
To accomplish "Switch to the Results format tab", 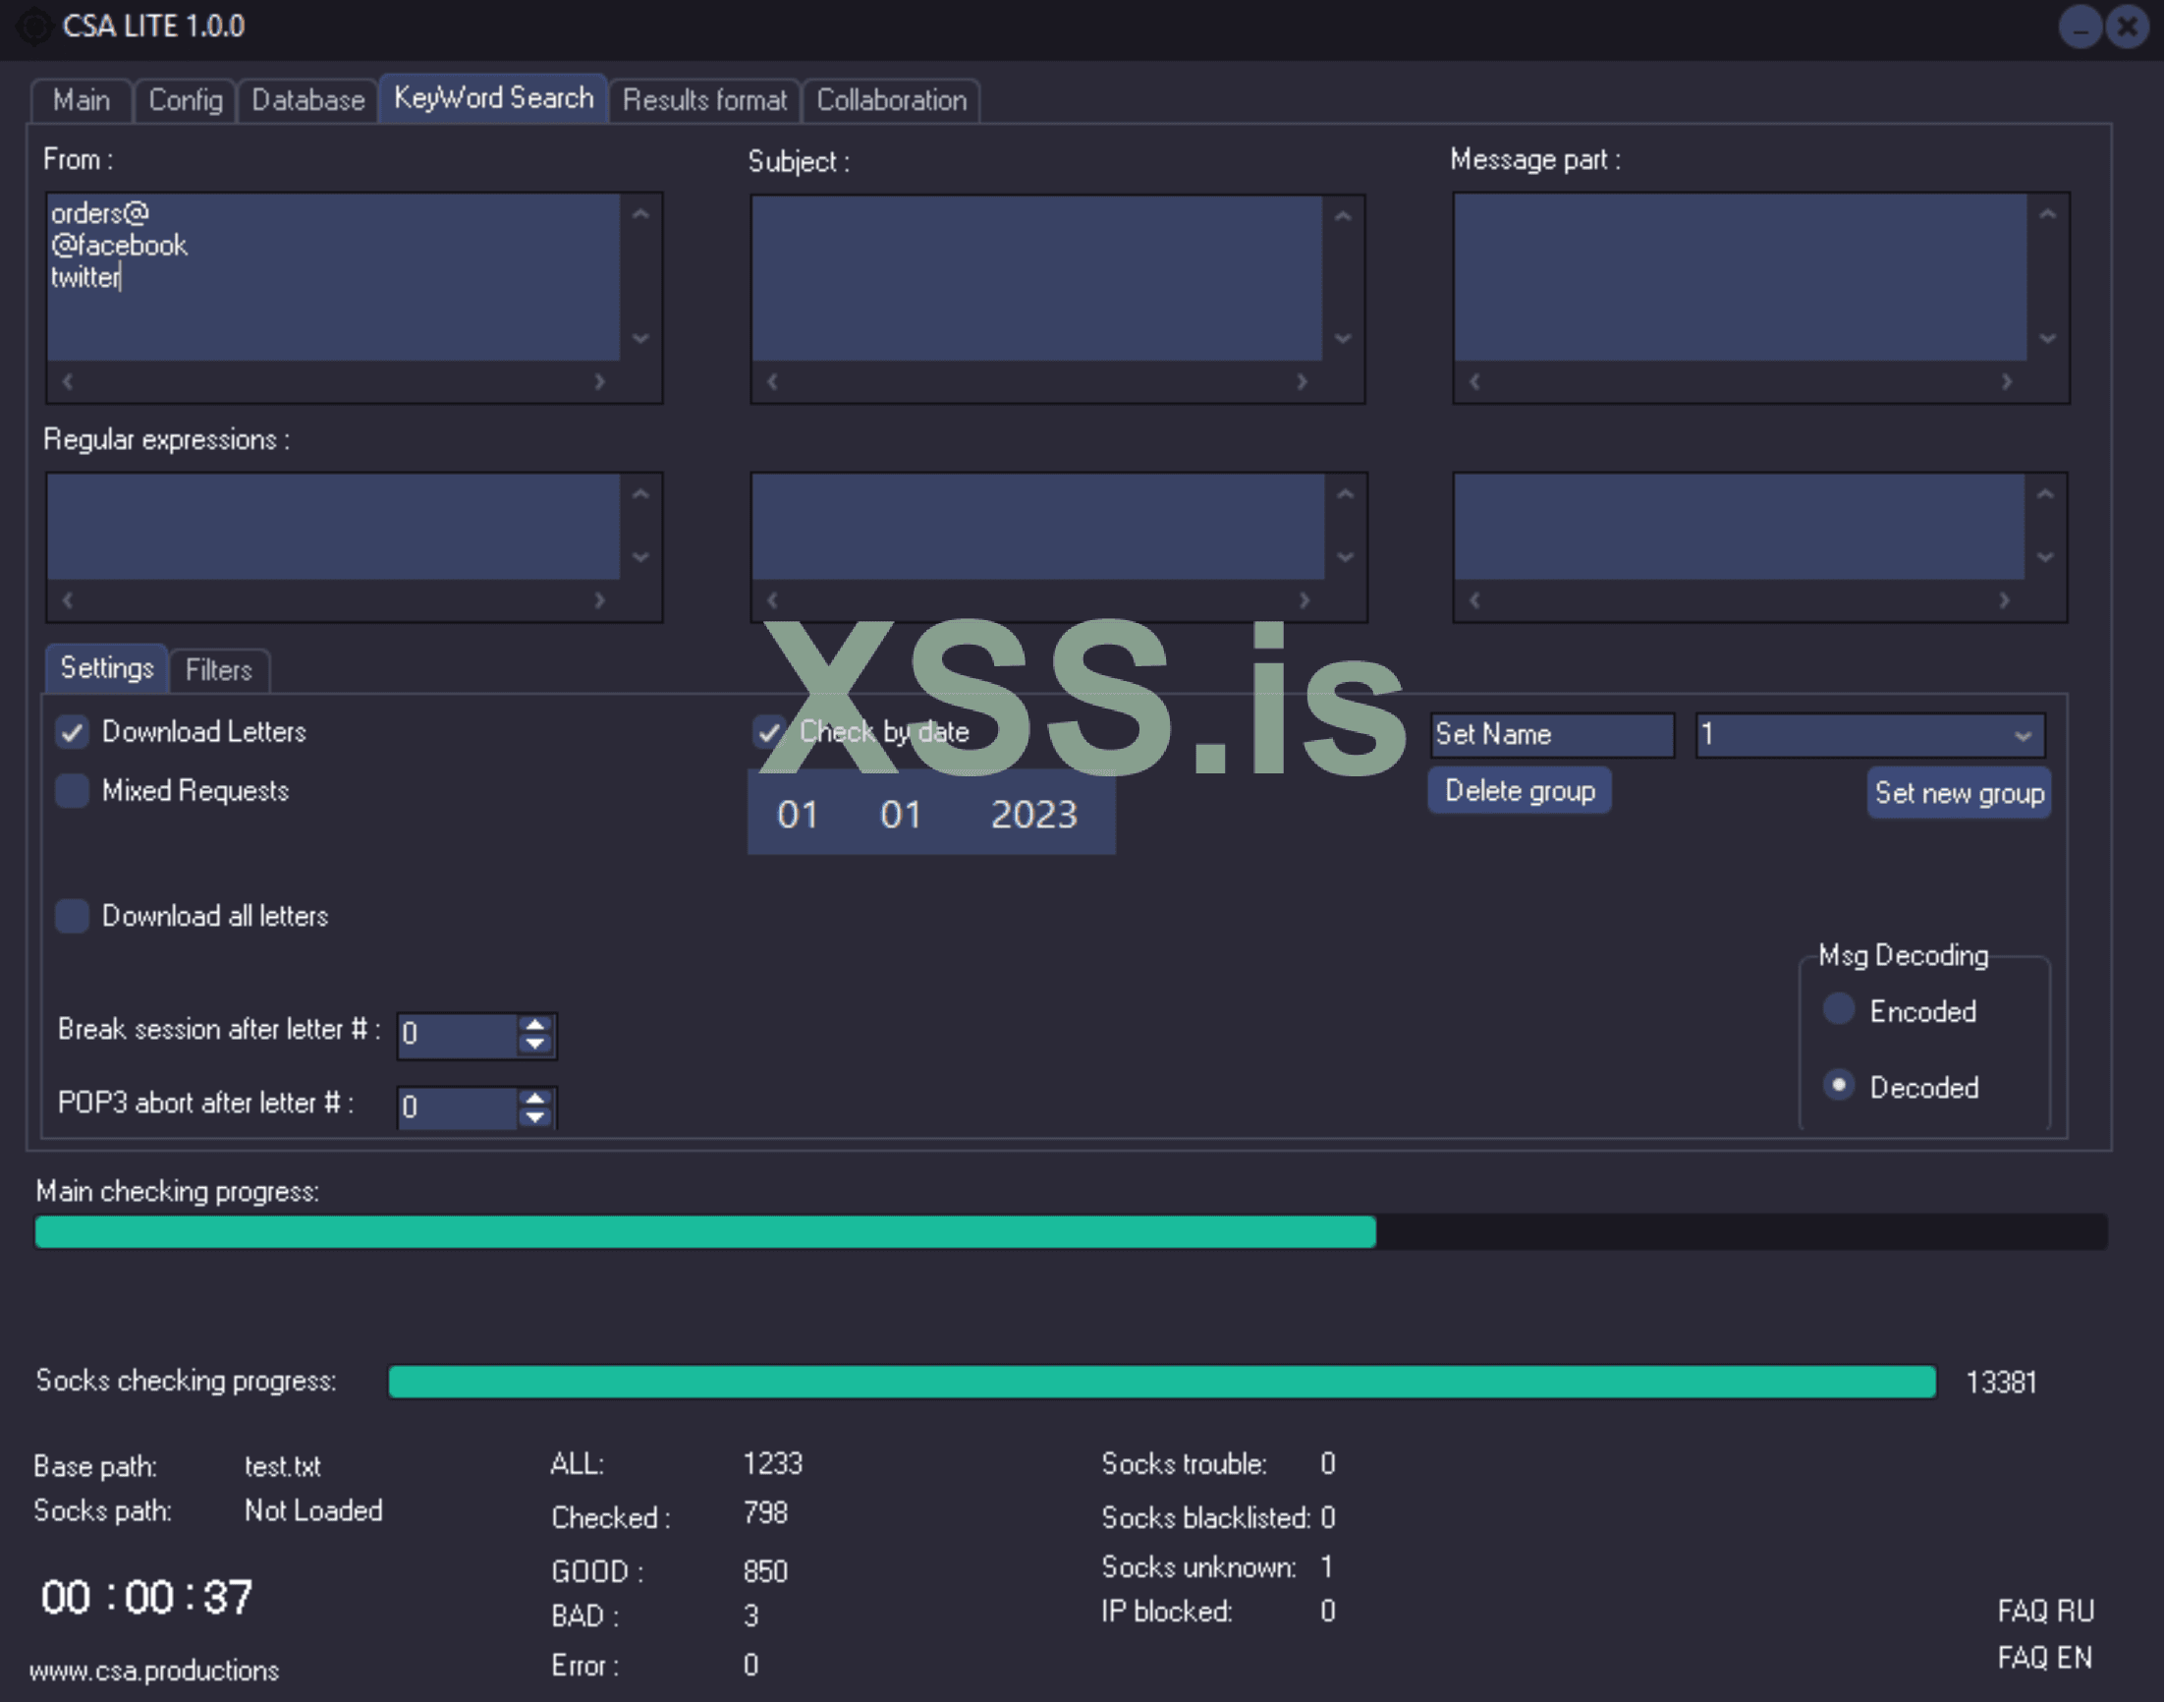I will coord(704,100).
